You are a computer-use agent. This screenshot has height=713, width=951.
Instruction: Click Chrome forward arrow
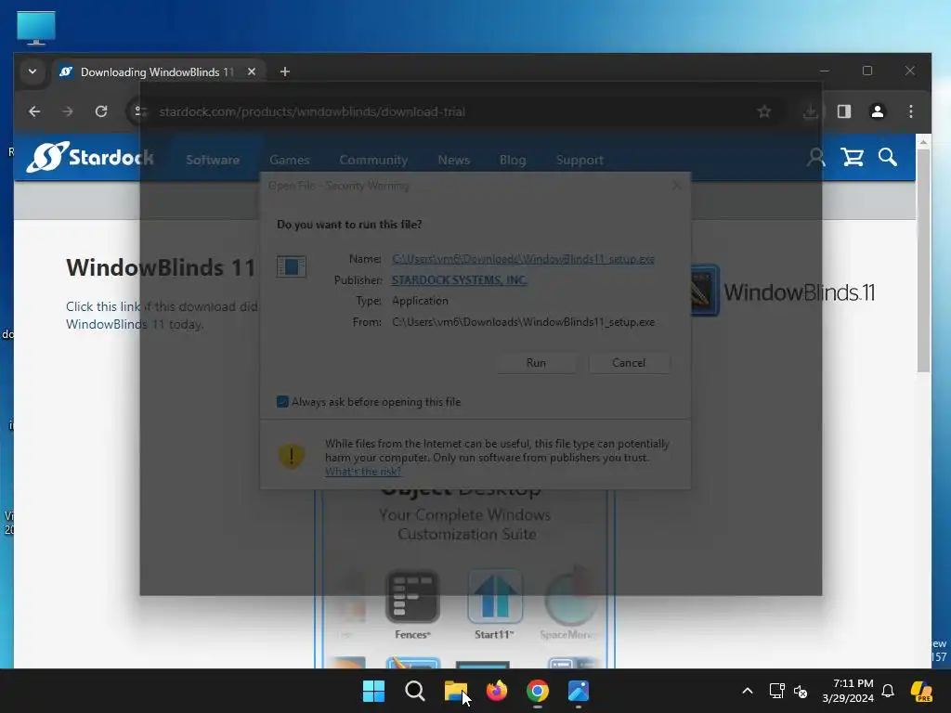(x=67, y=111)
